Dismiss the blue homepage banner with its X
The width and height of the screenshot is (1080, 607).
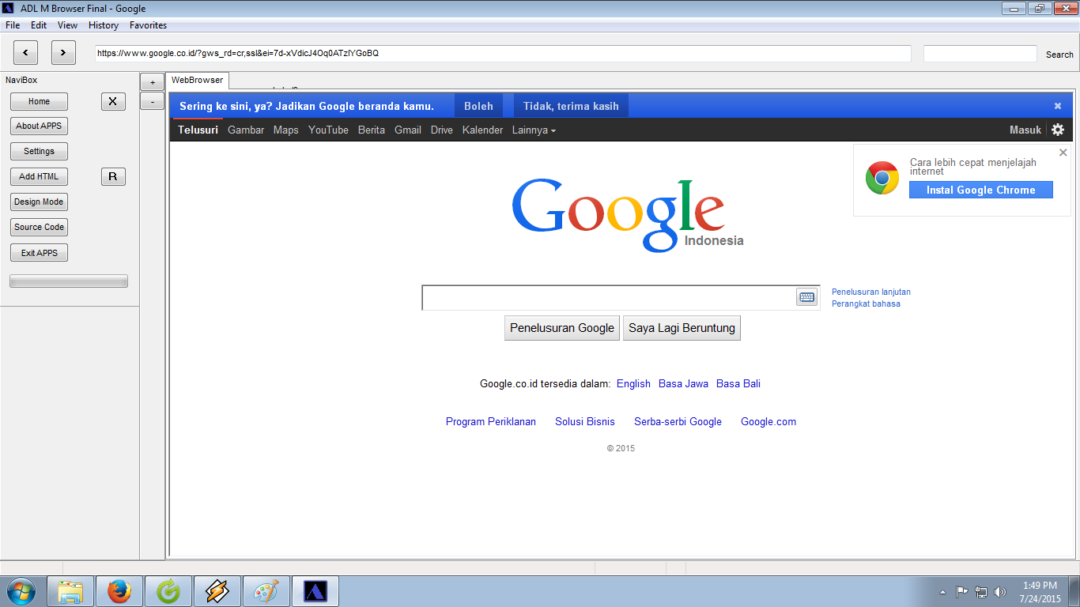coord(1058,106)
